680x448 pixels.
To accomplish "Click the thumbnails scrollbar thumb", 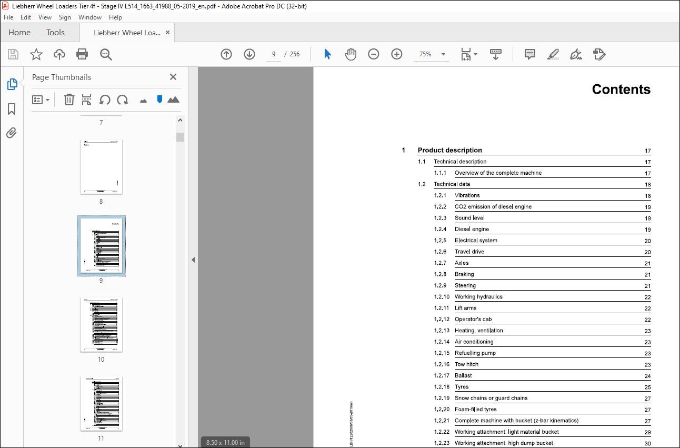I will [x=181, y=137].
